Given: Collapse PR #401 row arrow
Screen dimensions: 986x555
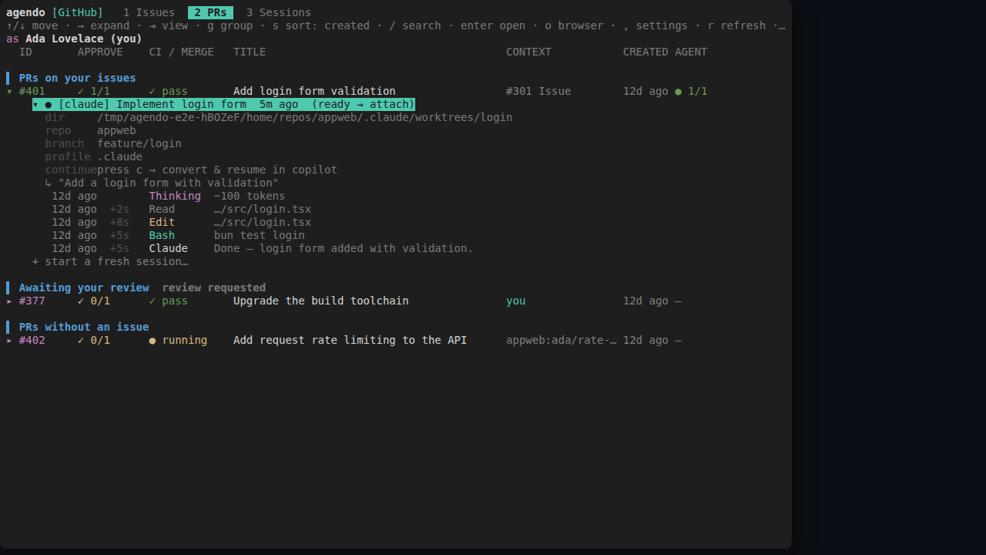Looking at the screenshot, I should [9, 91].
